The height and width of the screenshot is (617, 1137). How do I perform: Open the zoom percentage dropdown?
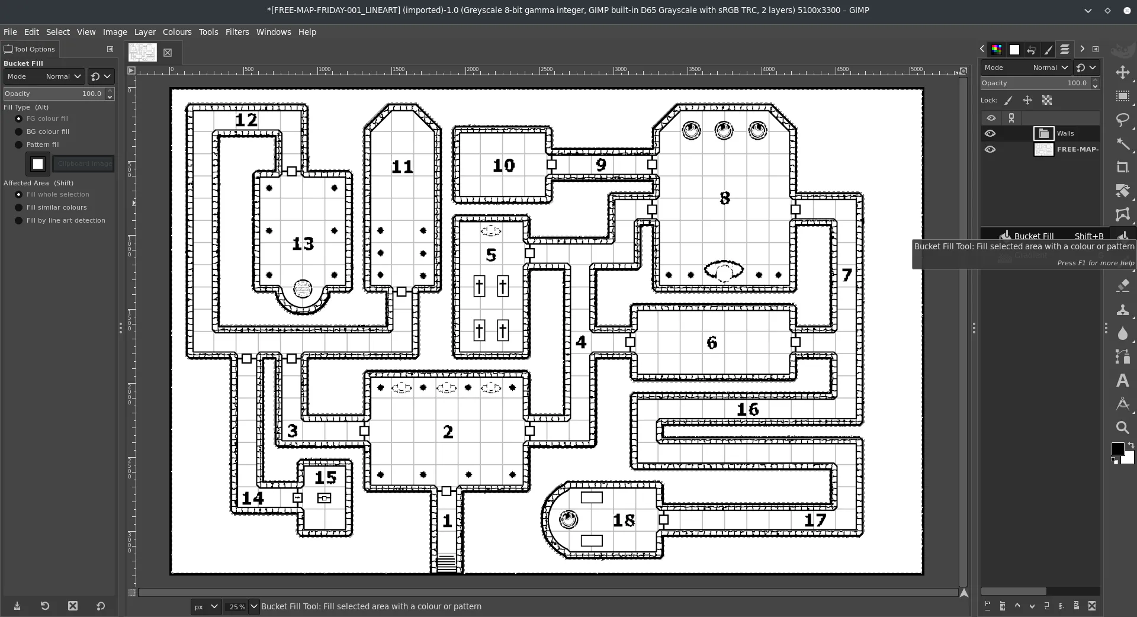254,606
